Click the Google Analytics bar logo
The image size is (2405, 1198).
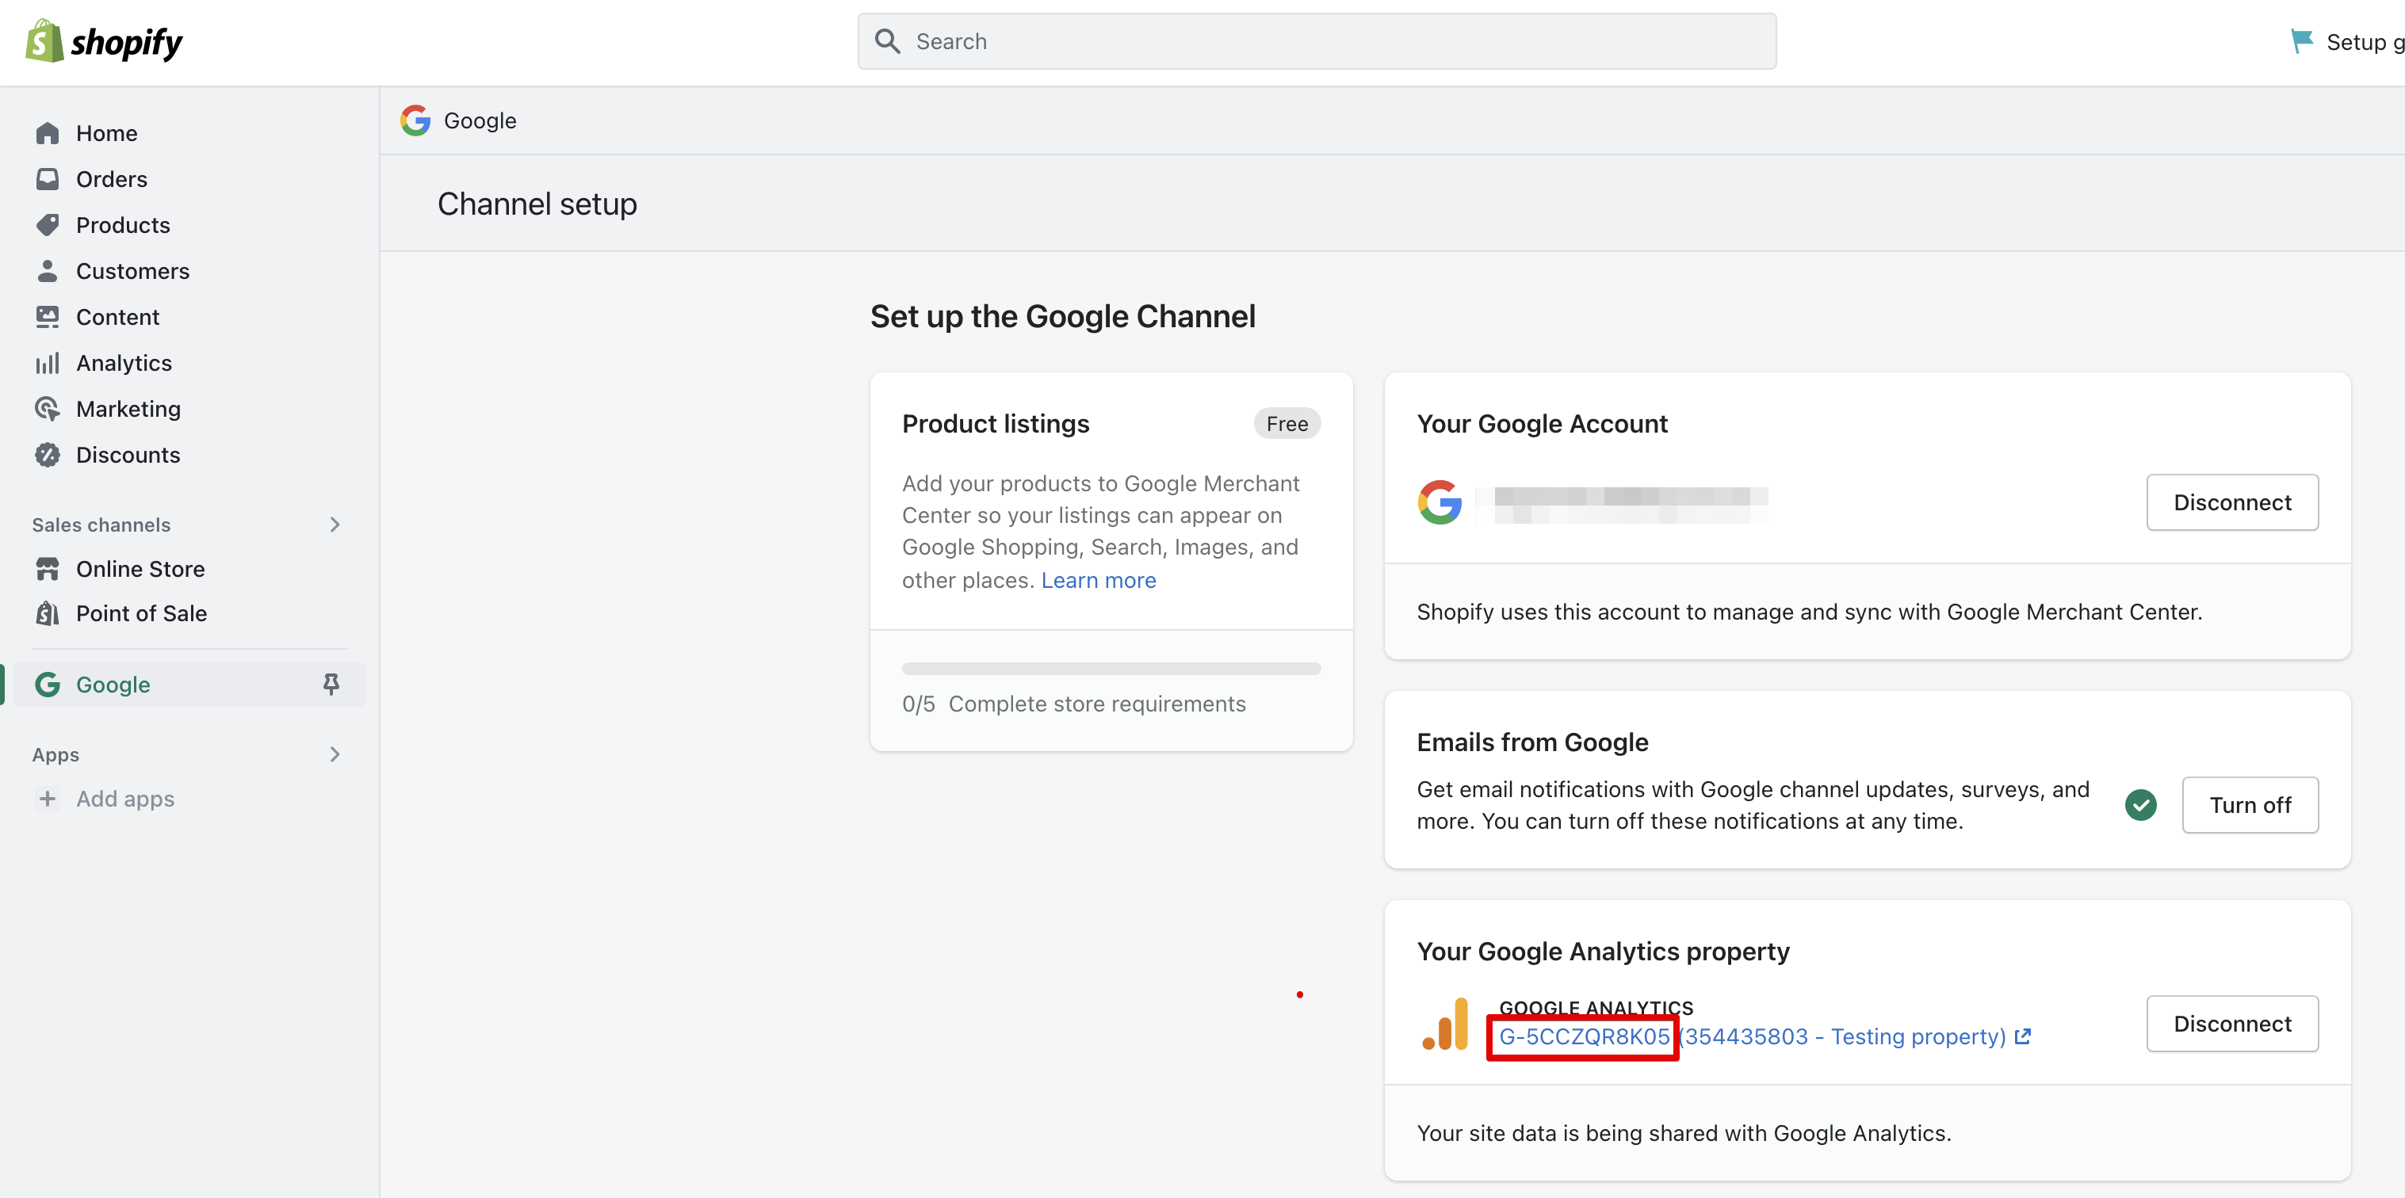coord(1445,1024)
